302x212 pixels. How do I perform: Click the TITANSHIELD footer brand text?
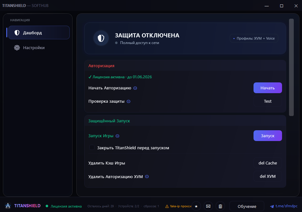(x=27, y=206)
